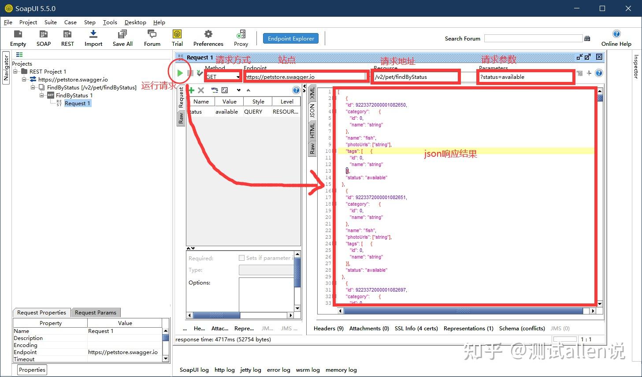Viewport: 642px width, 377px height.
Task: Toggle the 'Sets if parameter' checkbox
Action: 241,258
